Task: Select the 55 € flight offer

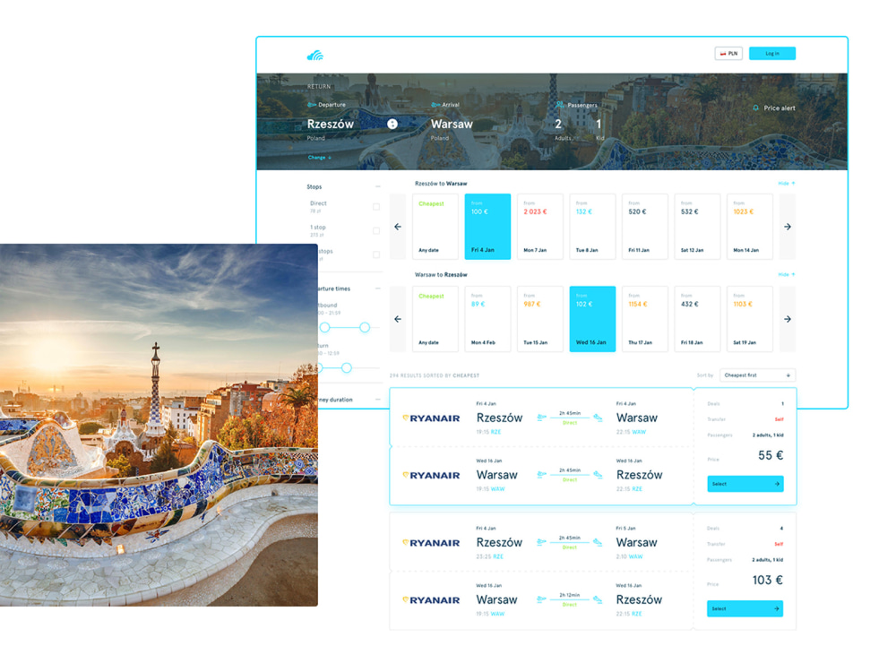Action: tap(745, 484)
